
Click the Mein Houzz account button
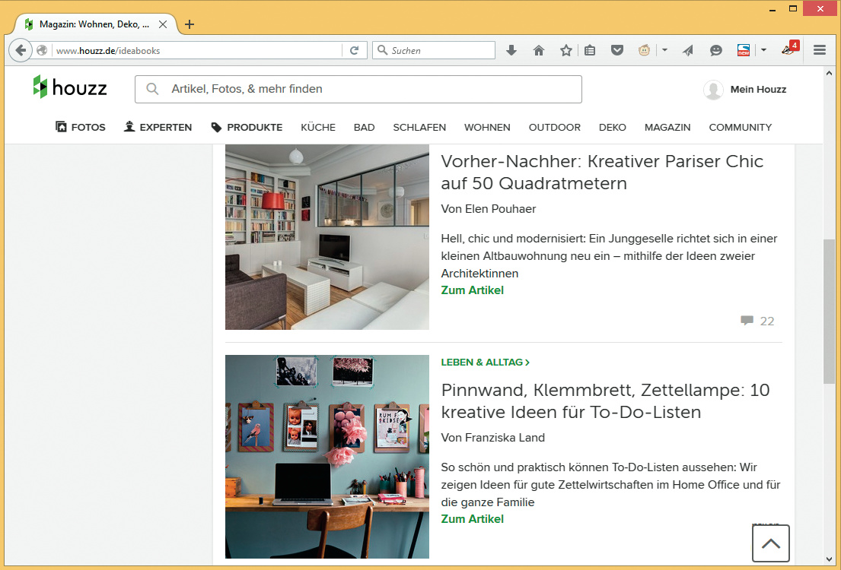tap(745, 90)
